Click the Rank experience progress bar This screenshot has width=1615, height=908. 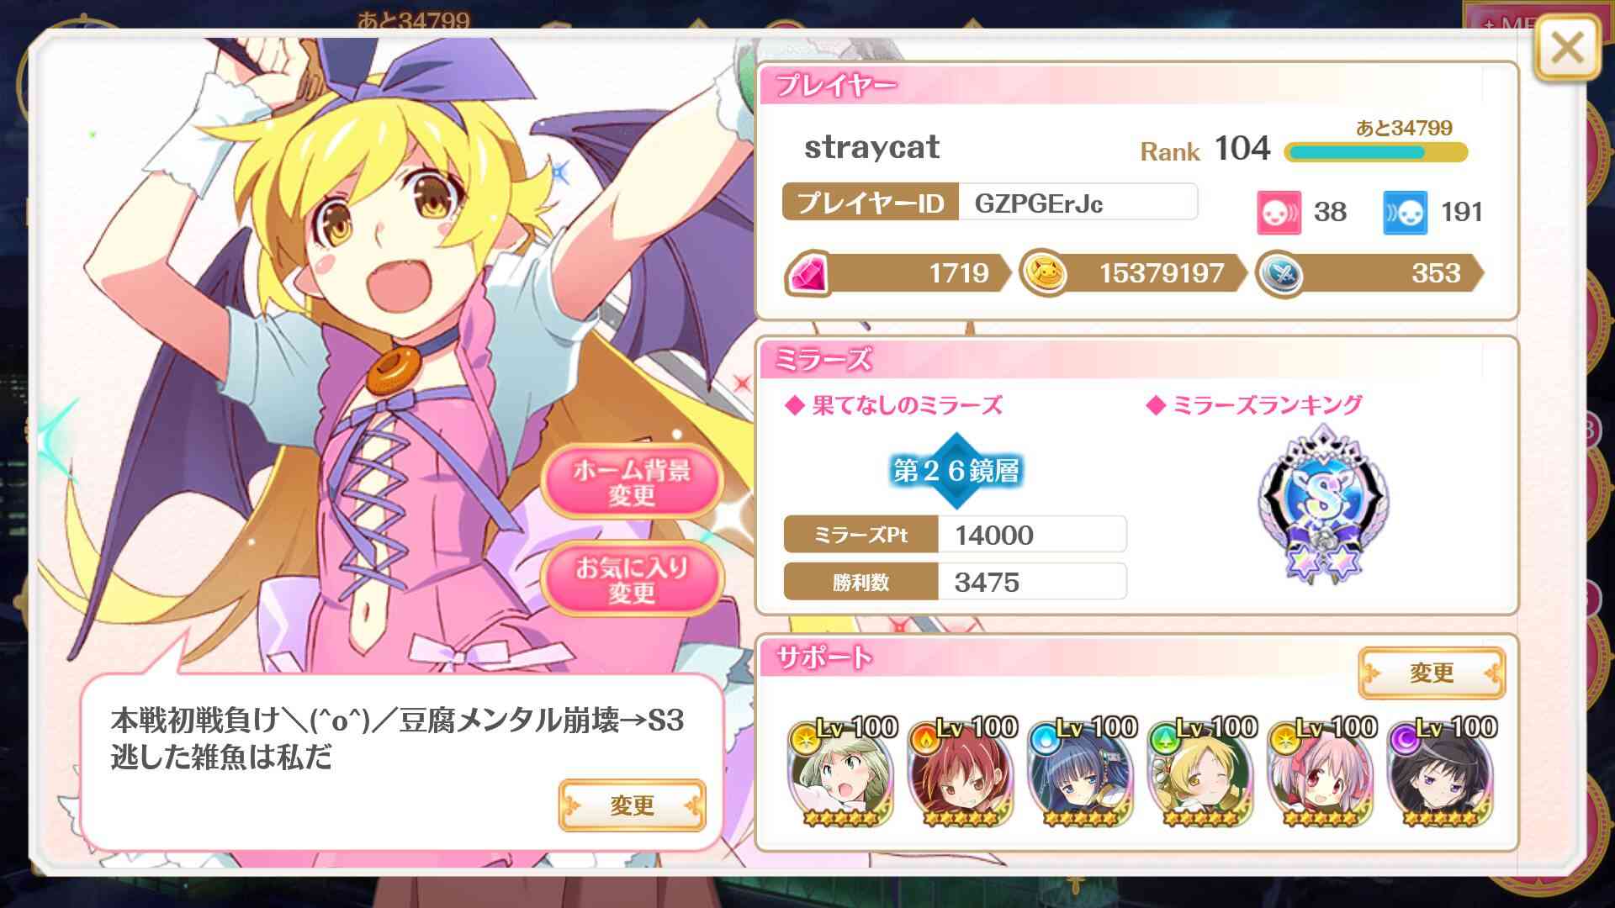(1376, 152)
